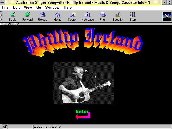Viewport: 172px width, 129px height.
Task: Click the guitarist photo
Action: click(84, 83)
